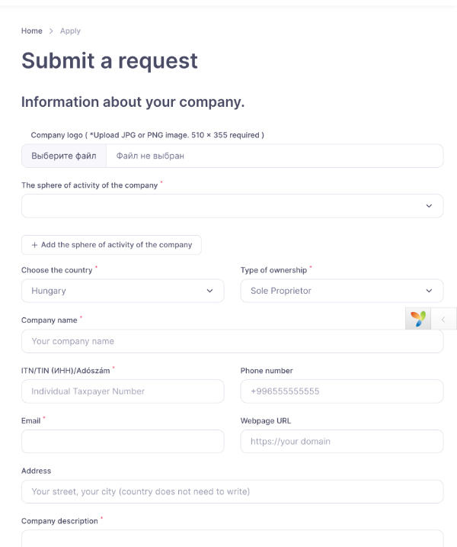Collapse the debug toolbar with the arrow
The height and width of the screenshot is (547, 457).
[x=443, y=319]
